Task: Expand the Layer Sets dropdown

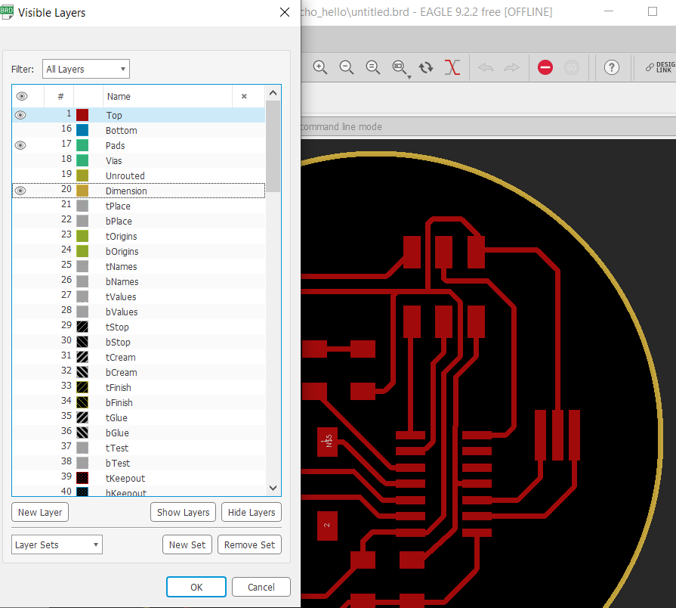Action: [x=57, y=544]
